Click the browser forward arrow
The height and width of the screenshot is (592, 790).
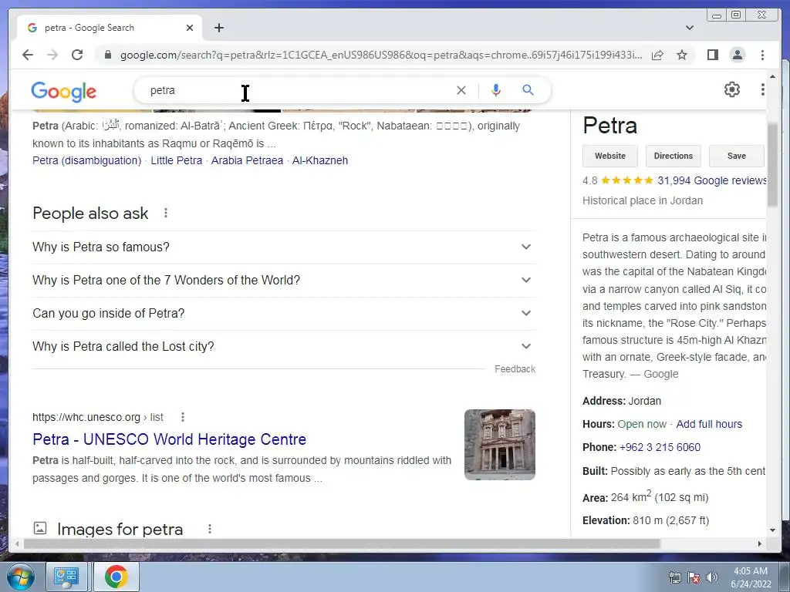pyautogui.click(x=52, y=55)
